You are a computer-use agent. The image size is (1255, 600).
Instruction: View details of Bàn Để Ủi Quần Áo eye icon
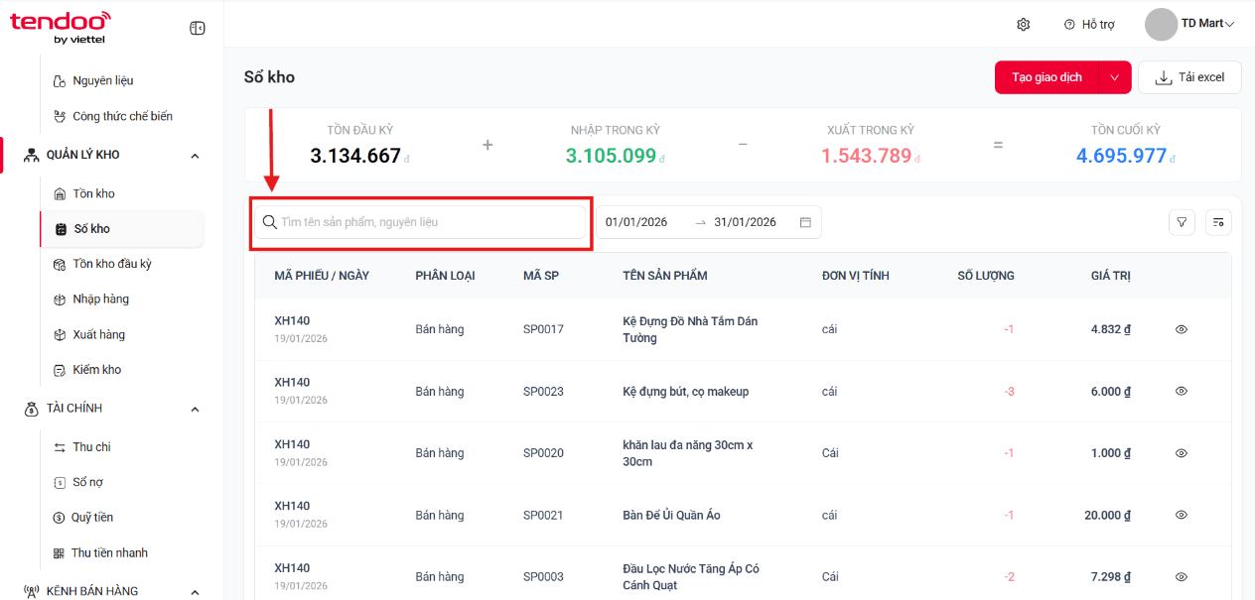[x=1182, y=516]
